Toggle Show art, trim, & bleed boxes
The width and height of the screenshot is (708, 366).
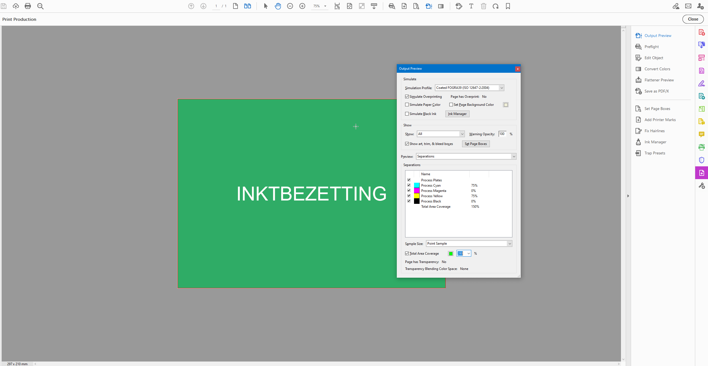click(407, 144)
